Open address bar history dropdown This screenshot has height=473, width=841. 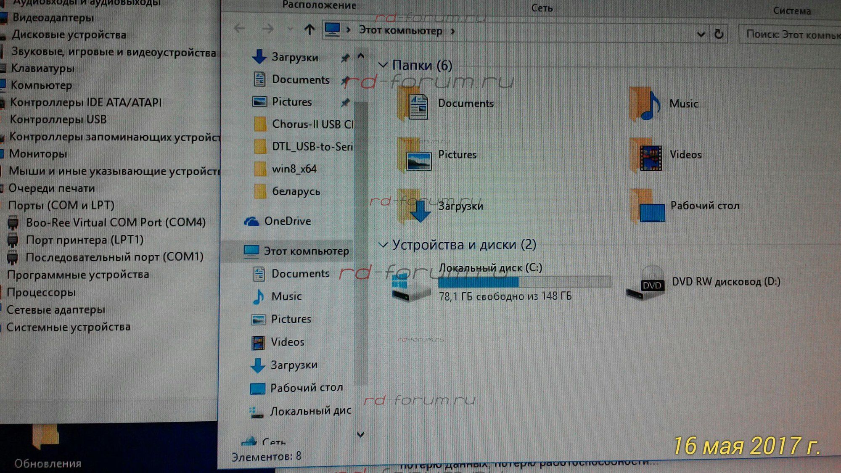coord(701,34)
